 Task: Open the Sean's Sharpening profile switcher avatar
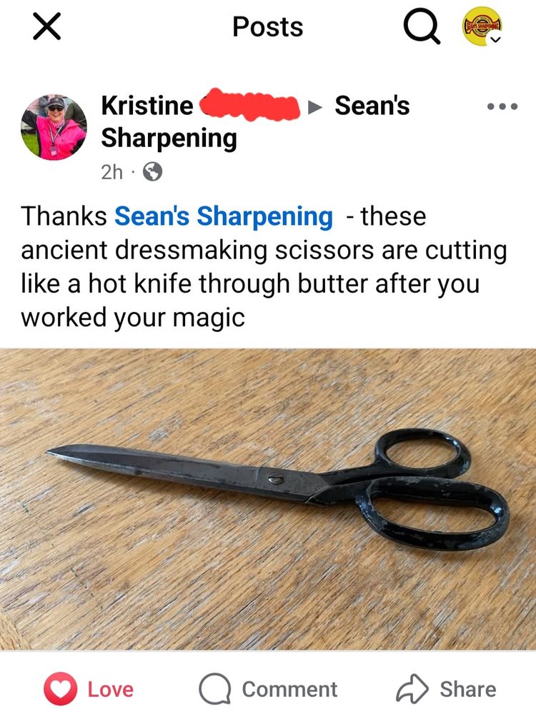click(482, 26)
